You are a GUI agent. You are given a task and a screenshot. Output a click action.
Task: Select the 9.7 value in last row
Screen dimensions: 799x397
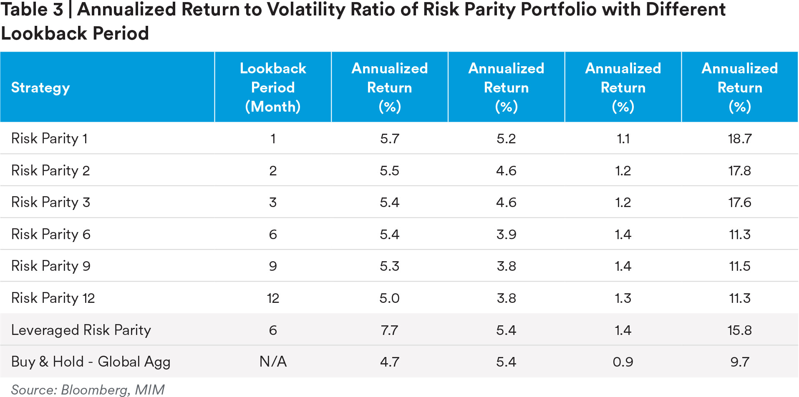tap(739, 362)
